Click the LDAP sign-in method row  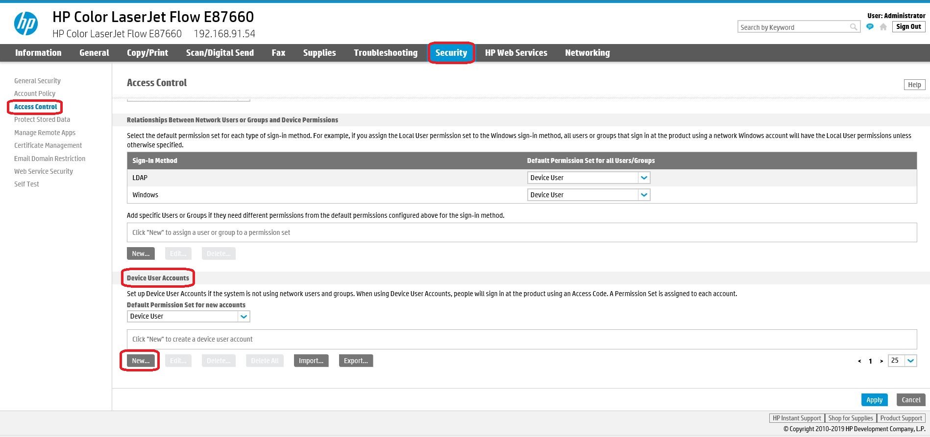(x=522, y=178)
